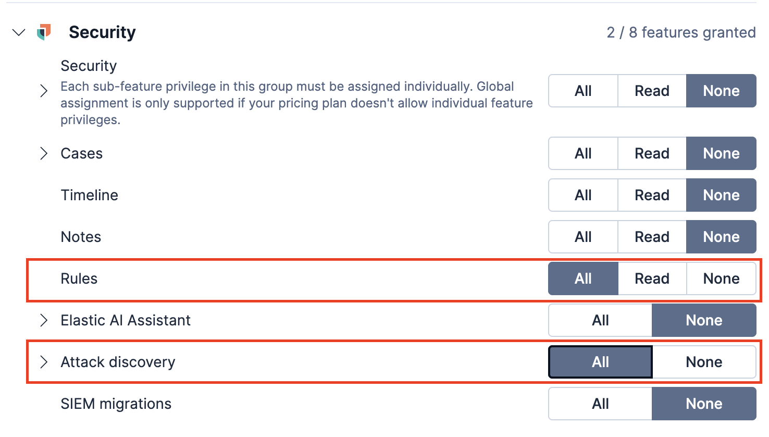
Task: Set Security privilege to Read
Action: [x=652, y=91]
